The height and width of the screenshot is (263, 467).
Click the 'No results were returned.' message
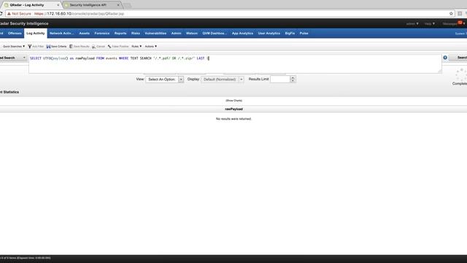233,118
